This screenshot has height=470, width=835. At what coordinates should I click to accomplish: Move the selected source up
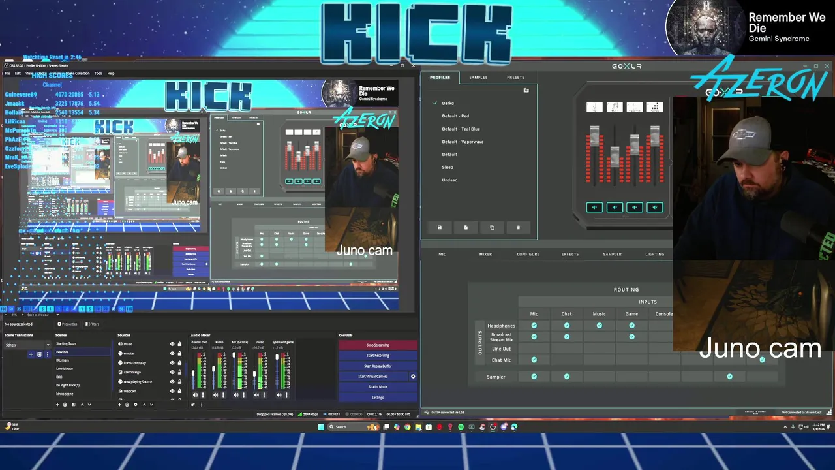[x=144, y=405]
